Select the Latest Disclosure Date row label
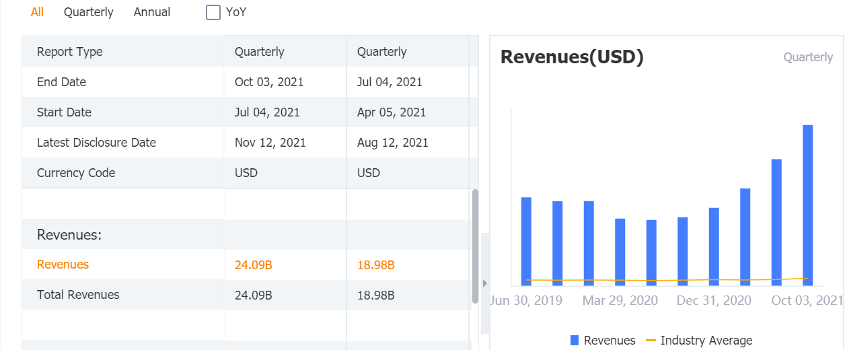The image size is (845, 350). pyautogui.click(x=96, y=143)
